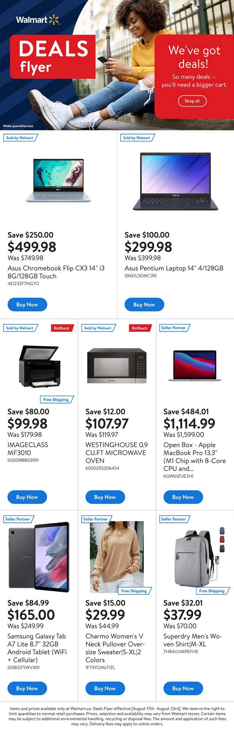
Task: Click the Seller Partner tag above the MacBook
Action: (x=174, y=328)
